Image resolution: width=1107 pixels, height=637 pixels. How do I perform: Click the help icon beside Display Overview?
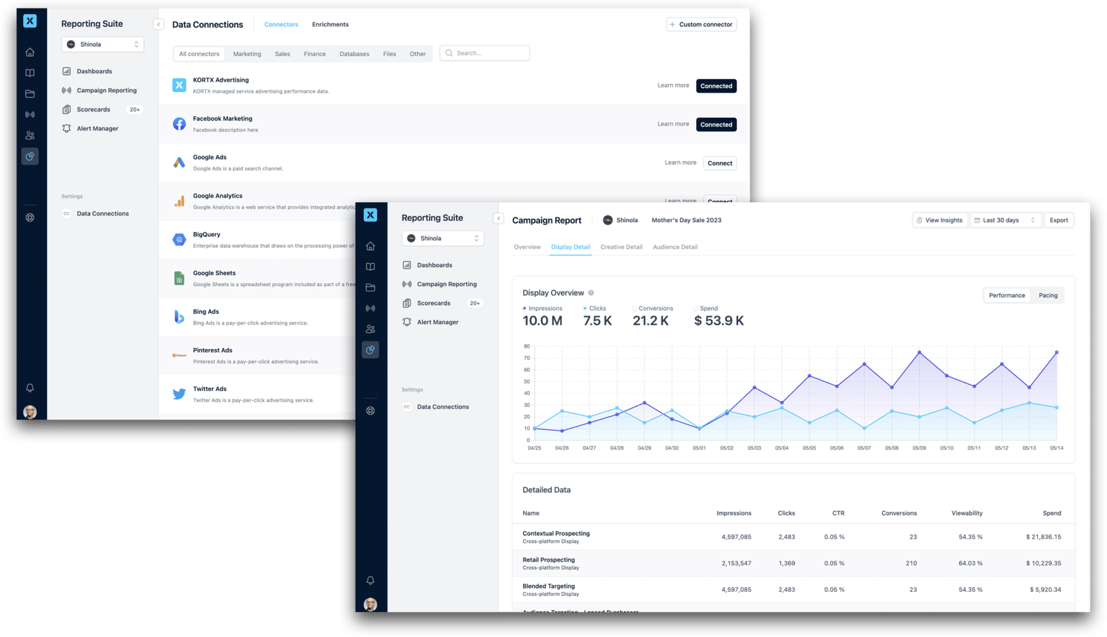591,293
